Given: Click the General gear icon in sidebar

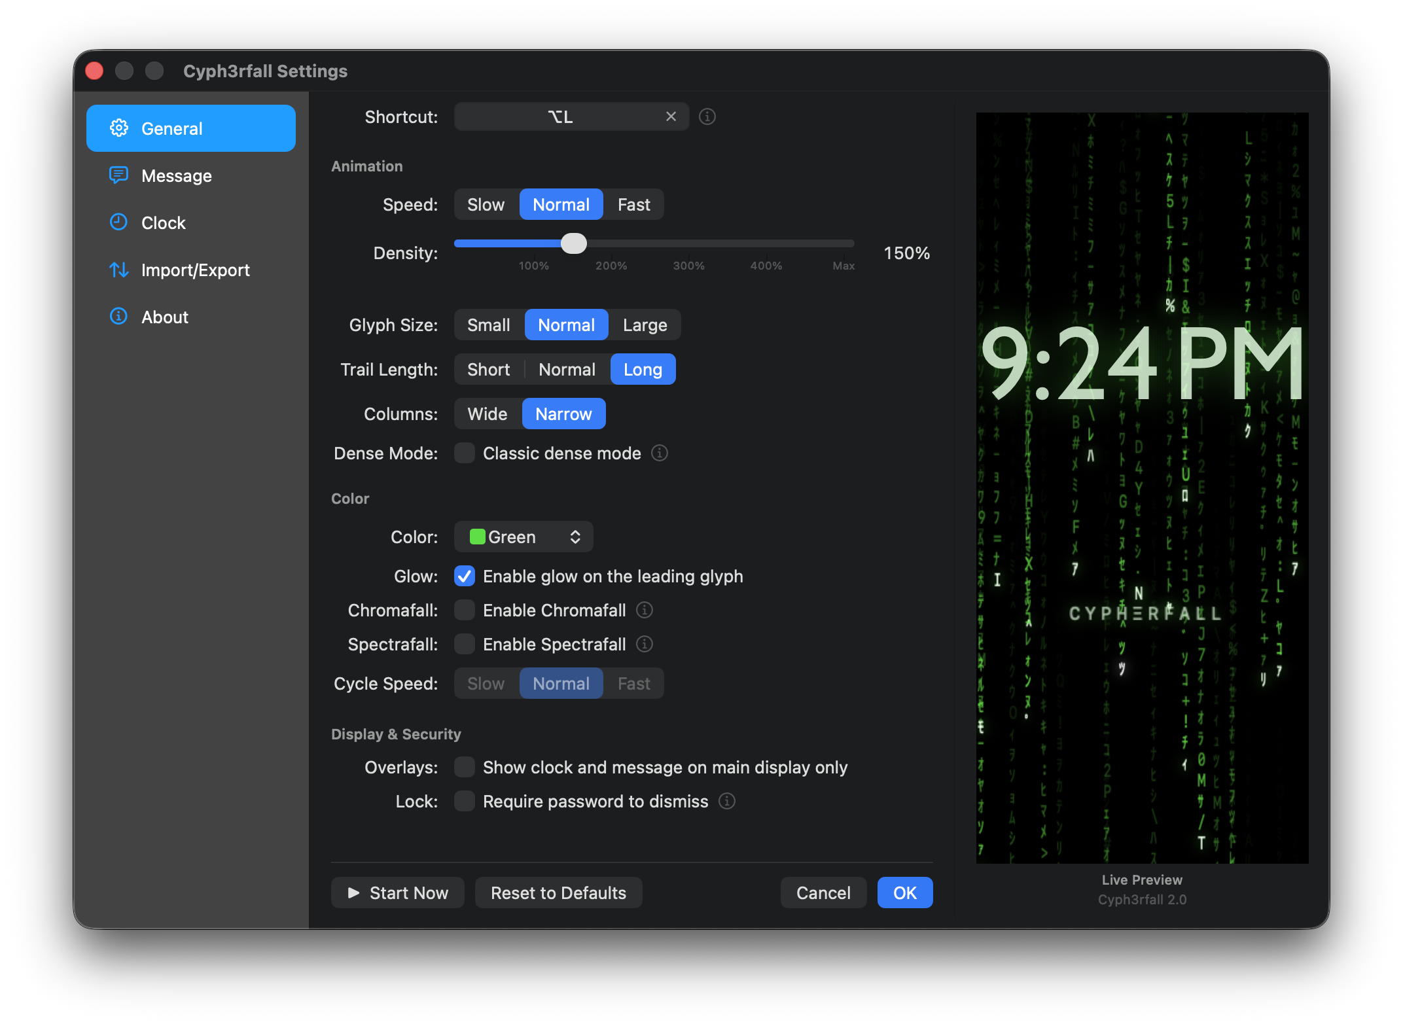Looking at the screenshot, I should click(118, 128).
